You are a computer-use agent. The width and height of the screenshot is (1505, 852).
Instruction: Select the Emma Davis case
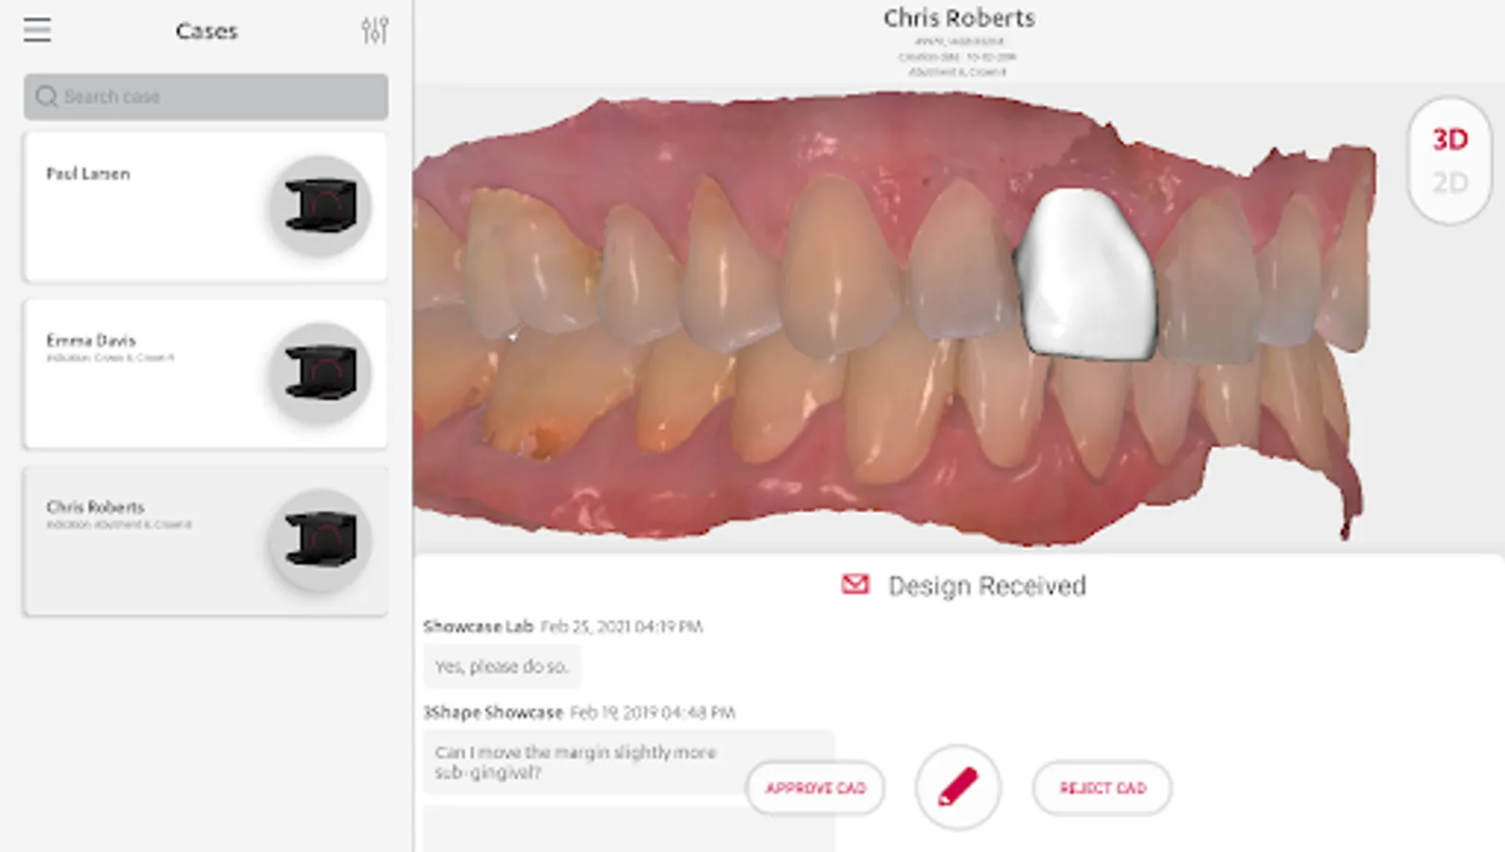[206, 374]
